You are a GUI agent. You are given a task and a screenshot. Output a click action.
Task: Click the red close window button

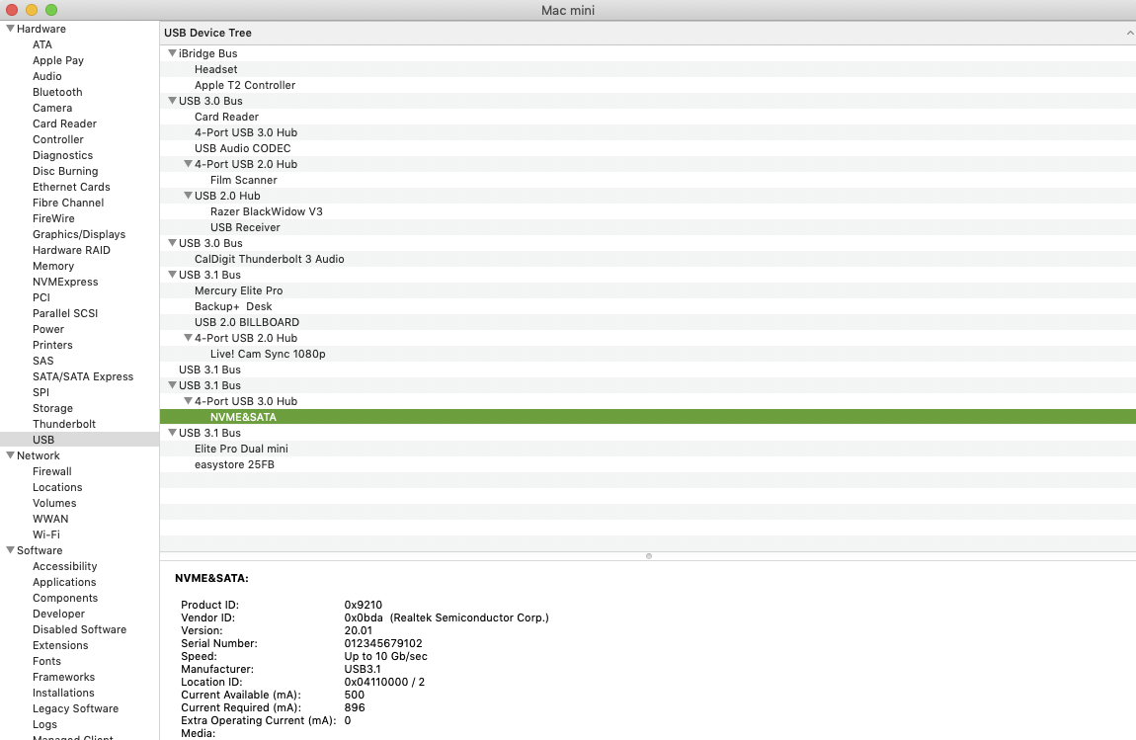point(12,10)
